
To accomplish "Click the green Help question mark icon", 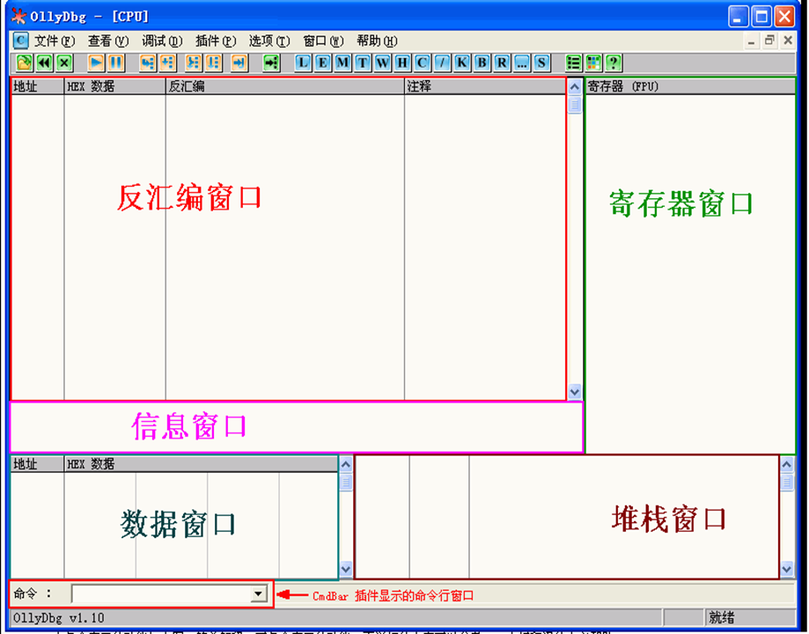I will pos(613,63).
